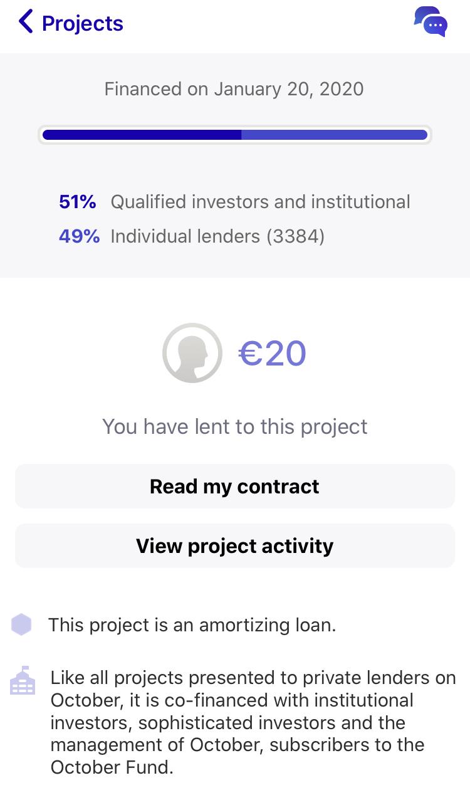Click the lighter individual lenders bar segment

coord(334,135)
